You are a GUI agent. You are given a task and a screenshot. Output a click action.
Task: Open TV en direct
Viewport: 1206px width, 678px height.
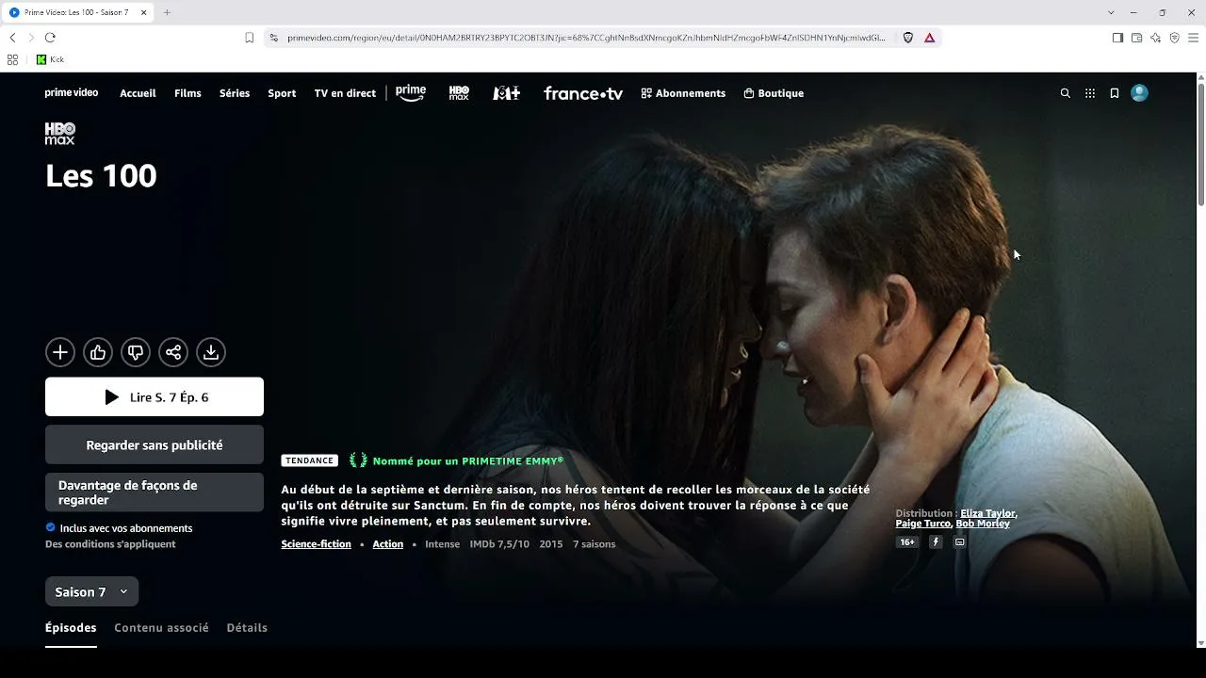coord(345,93)
